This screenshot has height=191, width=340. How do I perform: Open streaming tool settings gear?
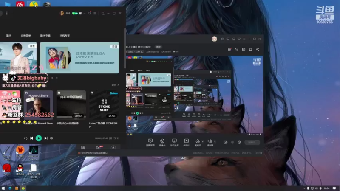pos(239,143)
